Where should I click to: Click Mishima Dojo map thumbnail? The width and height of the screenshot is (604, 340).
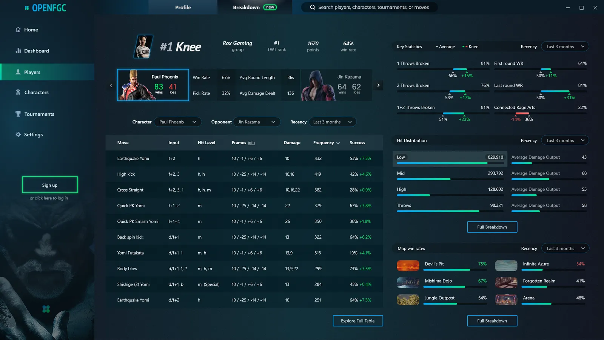(x=408, y=283)
